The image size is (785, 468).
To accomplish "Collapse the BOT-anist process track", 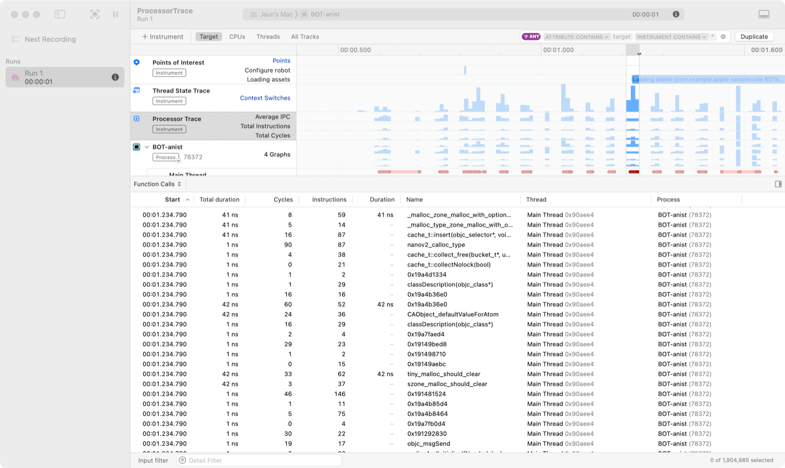I will [147, 147].
